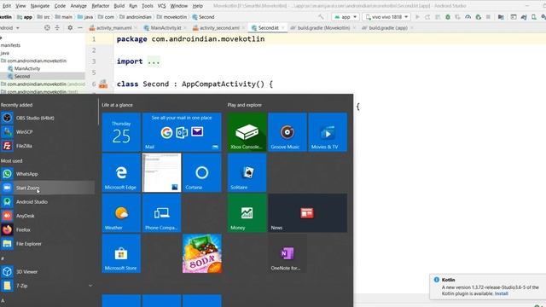
Task: Open the app run configuration dropdown
Action: pyautogui.click(x=346, y=17)
